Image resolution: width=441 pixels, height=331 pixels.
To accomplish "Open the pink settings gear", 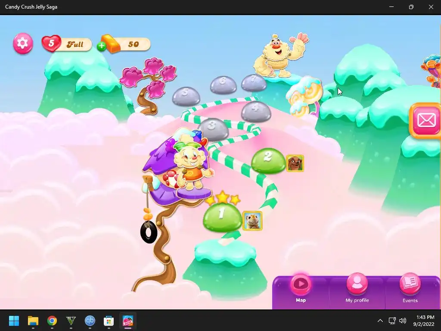I will tap(23, 44).
